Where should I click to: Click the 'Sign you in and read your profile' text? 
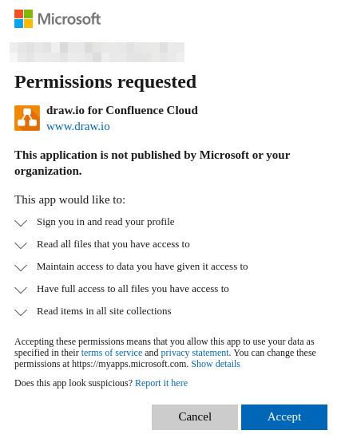(x=105, y=222)
